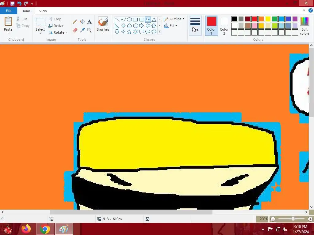The image size is (314, 235).
Task: Choose the Polygon shape
Action: 148,19
